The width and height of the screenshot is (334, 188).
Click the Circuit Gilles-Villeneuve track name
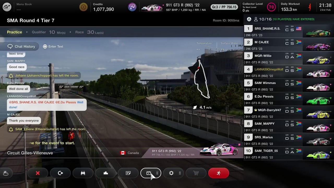tap(30, 153)
